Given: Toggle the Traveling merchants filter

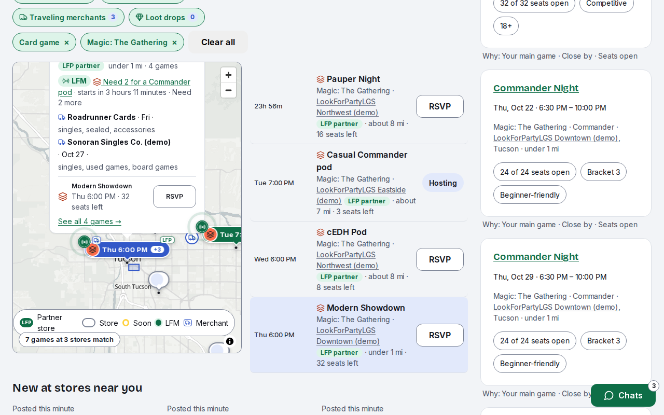Looking at the screenshot, I should (68, 17).
